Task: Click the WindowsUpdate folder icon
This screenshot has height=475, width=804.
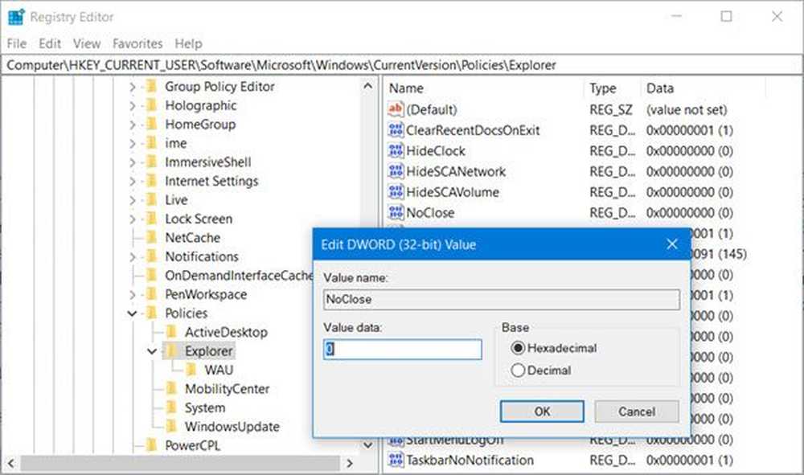Action: [x=170, y=427]
